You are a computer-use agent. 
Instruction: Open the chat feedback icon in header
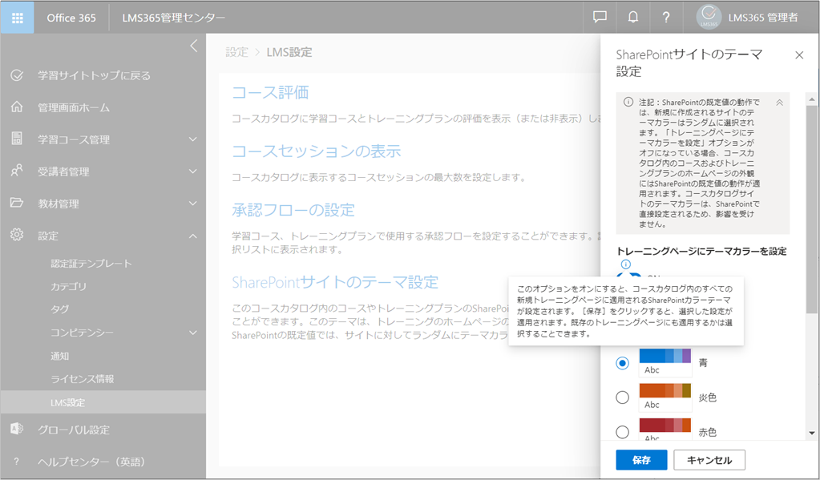coord(600,18)
